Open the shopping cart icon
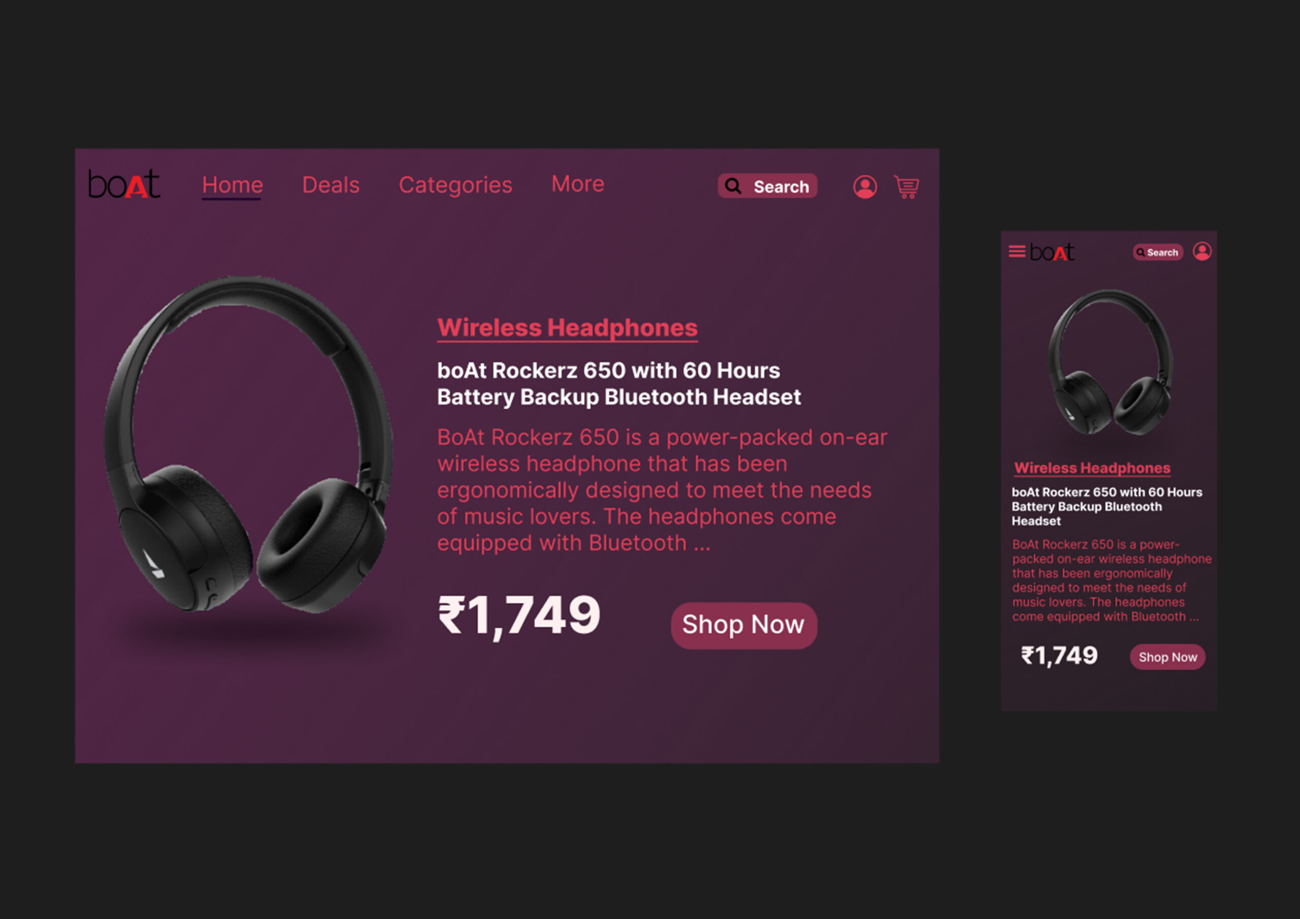This screenshot has height=919, width=1300. [x=906, y=186]
